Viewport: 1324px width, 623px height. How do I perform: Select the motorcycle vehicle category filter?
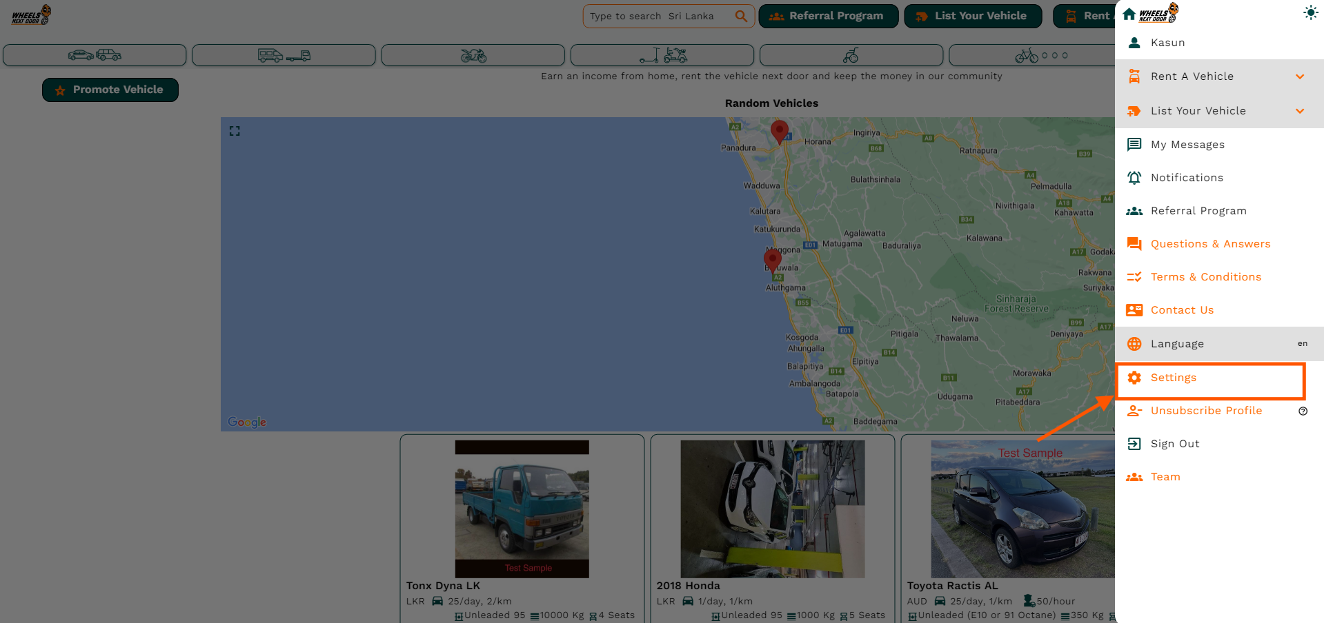473,55
